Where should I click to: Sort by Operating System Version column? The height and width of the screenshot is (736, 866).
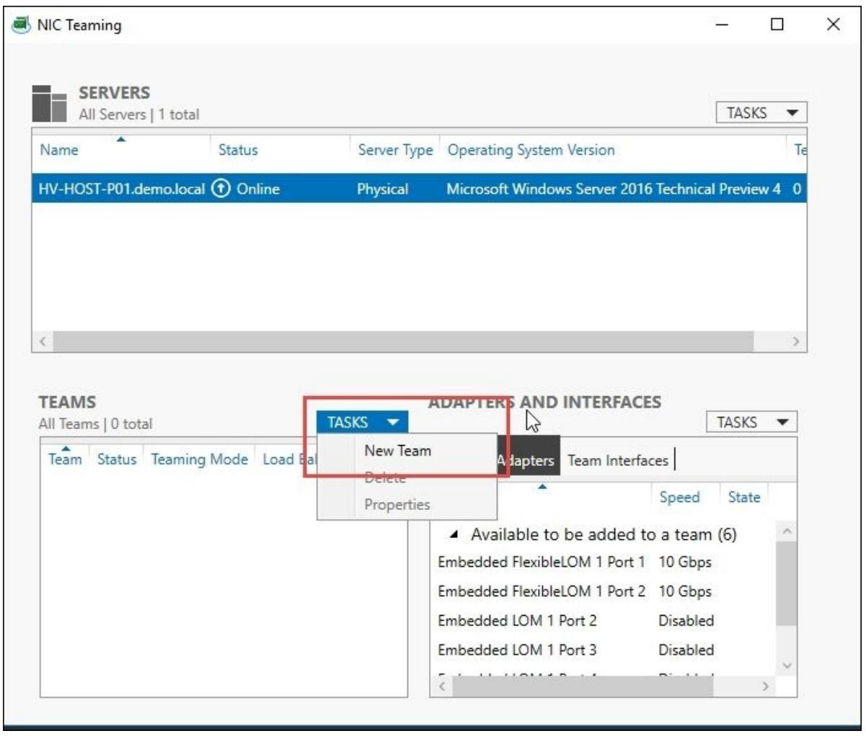click(x=531, y=150)
